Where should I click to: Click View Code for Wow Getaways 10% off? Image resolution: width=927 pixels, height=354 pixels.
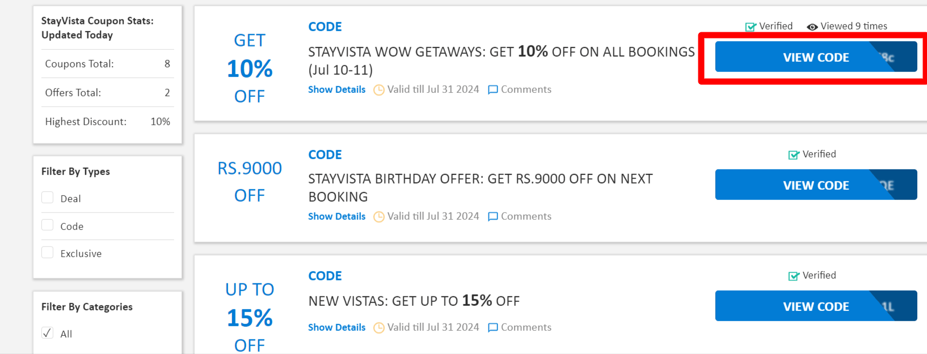click(x=815, y=57)
